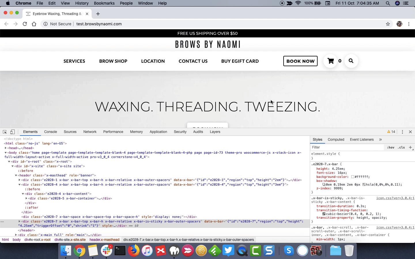Screen dimensions: 415x259
Task: Open the Bookmarks menu in menu bar
Action: (x=104, y=3)
